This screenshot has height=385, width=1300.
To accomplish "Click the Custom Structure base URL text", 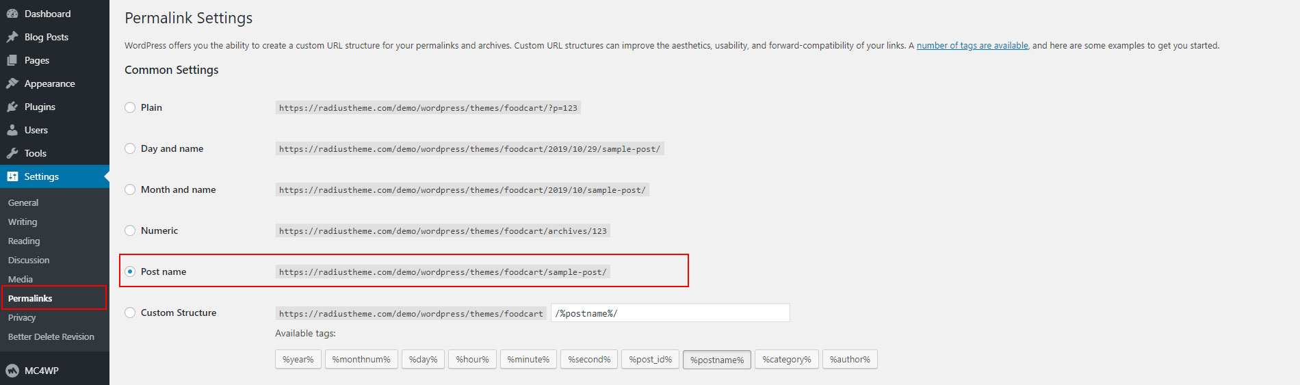I will (411, 313).
